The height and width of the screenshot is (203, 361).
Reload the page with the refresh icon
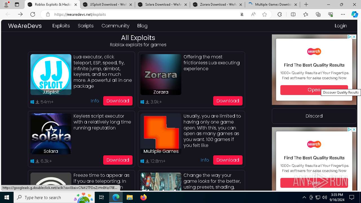click(x=33, y=14)
